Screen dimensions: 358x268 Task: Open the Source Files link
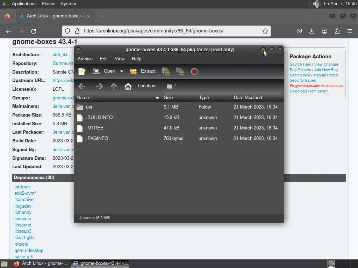pos(300,64)
